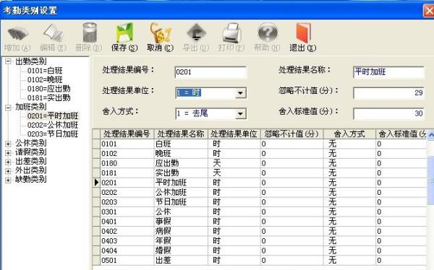This screenshot has width=434, height=270.
Task: Open the 舍入方式 dropdown
Action: (240, 113)
